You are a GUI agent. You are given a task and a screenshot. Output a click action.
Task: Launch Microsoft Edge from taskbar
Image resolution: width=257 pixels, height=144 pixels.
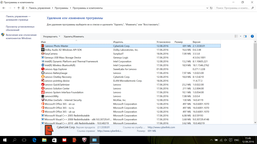click(x=34, y=140)
